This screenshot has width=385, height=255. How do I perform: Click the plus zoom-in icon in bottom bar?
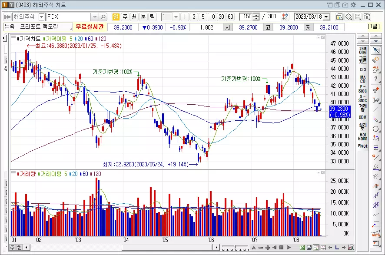(268, 247)
